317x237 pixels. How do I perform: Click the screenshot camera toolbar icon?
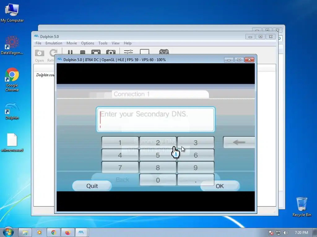(111, 52)
